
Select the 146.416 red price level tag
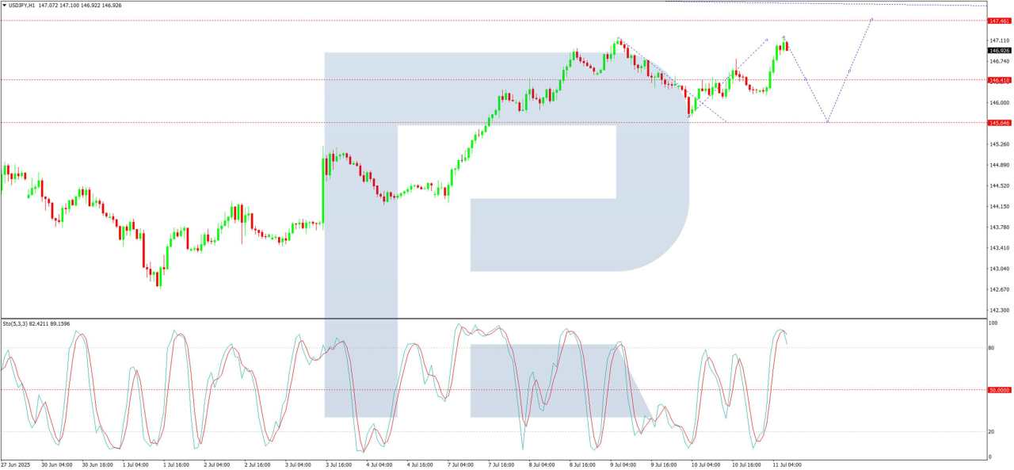coord(999,80)
